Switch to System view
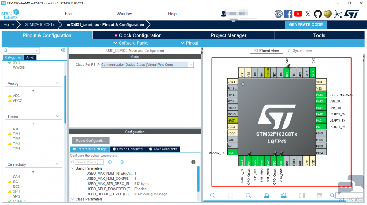Viewport: 367px width, 205px height. [300, 50]
